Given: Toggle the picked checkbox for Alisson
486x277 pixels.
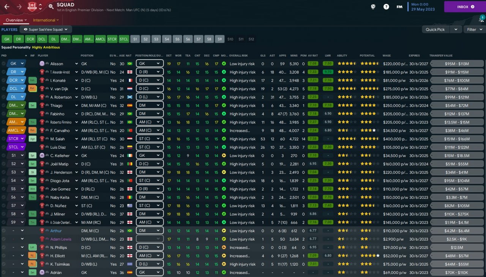Looking at the screenshot, I should (4, 64).
